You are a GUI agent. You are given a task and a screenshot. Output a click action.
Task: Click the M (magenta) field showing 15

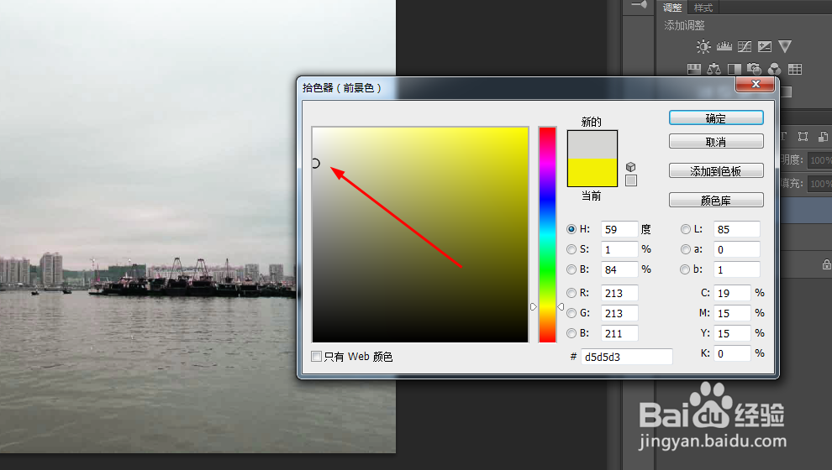tap(732, 313)
